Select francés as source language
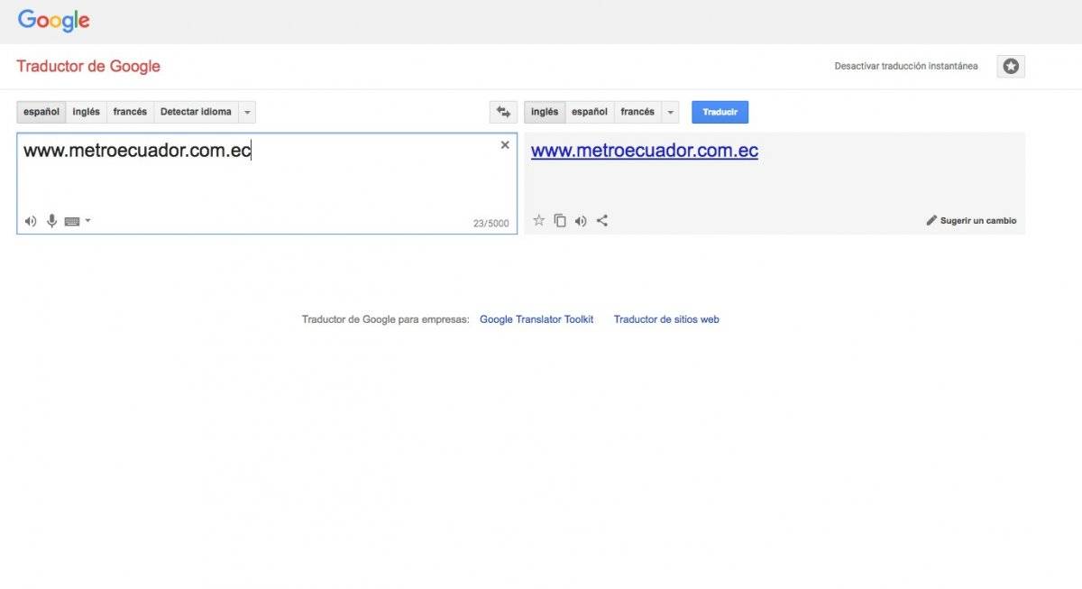The width and height of the screenshot is (1082, 589). pos(130,112)
